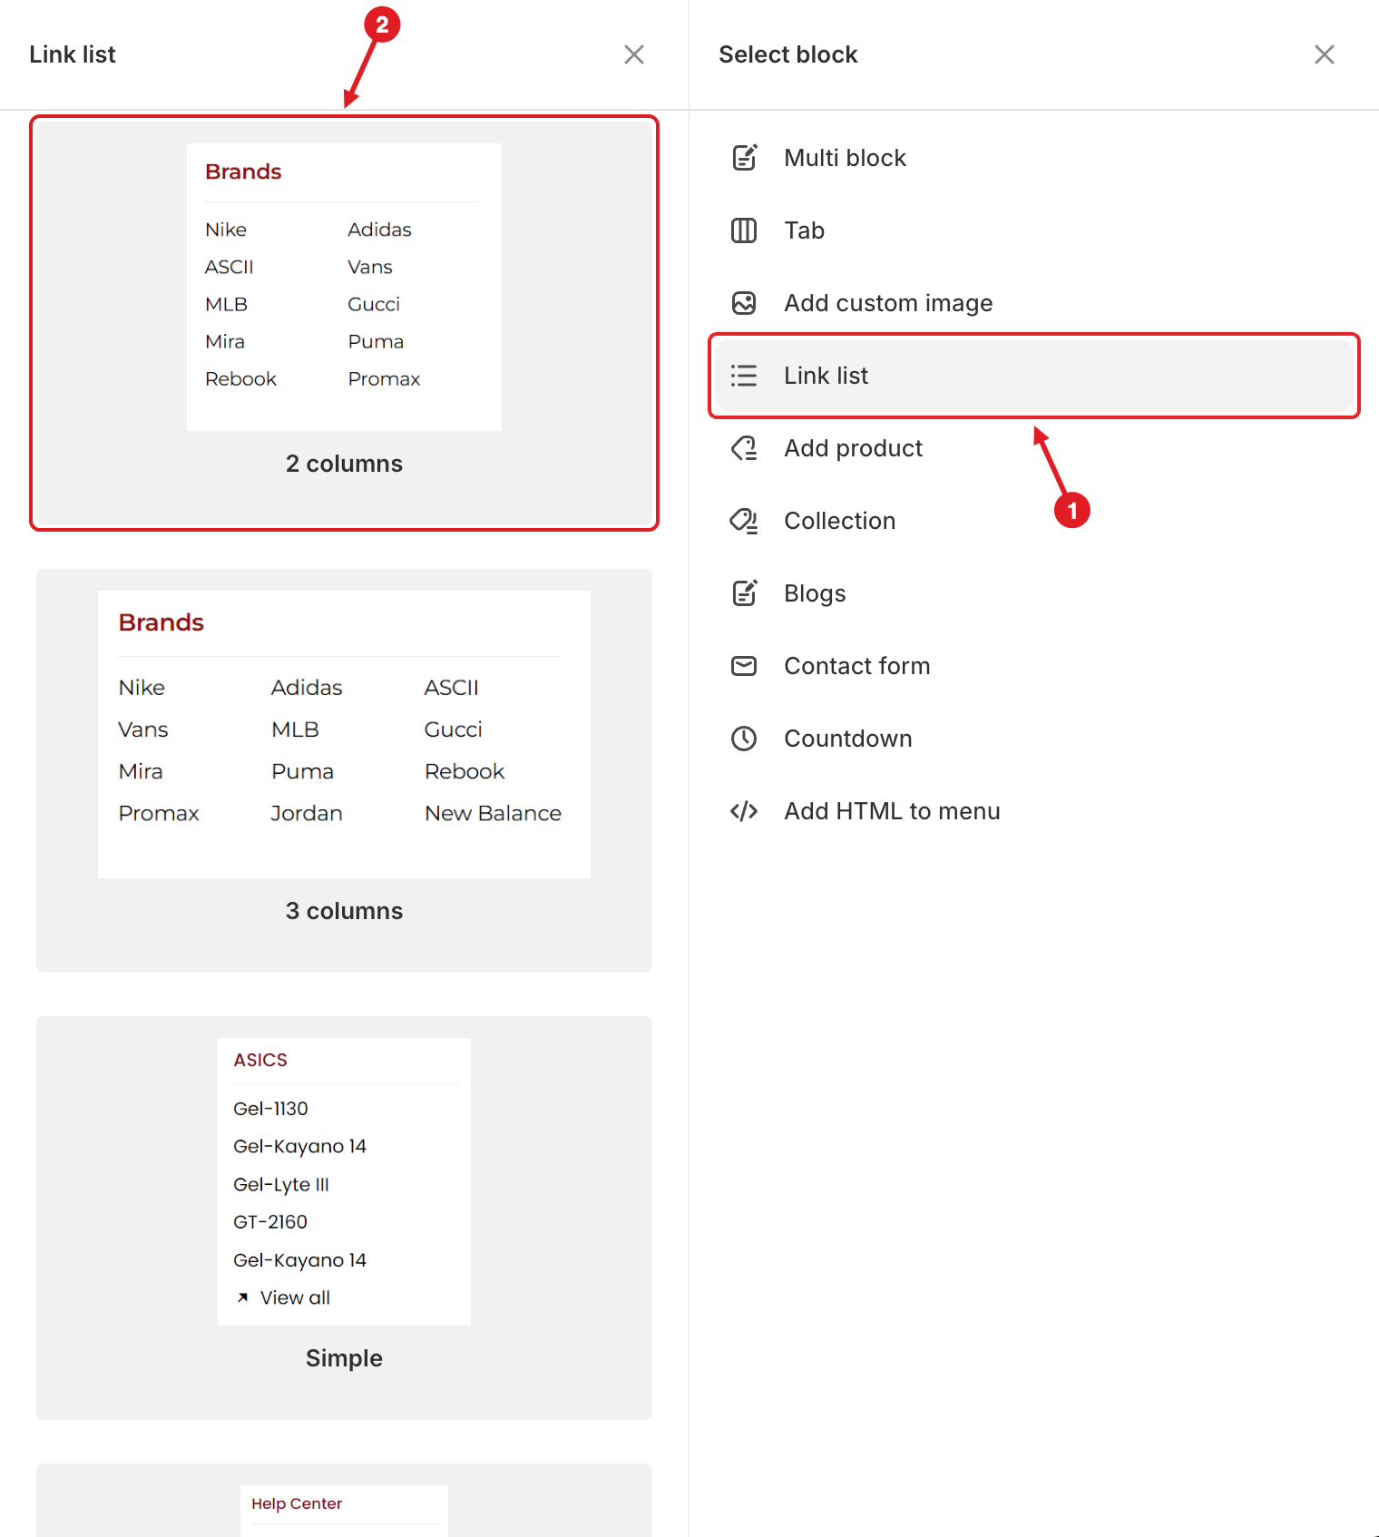Click the Add custom image icon
The height and width of the screenshot is (1537, 1379).
(744, 303)
